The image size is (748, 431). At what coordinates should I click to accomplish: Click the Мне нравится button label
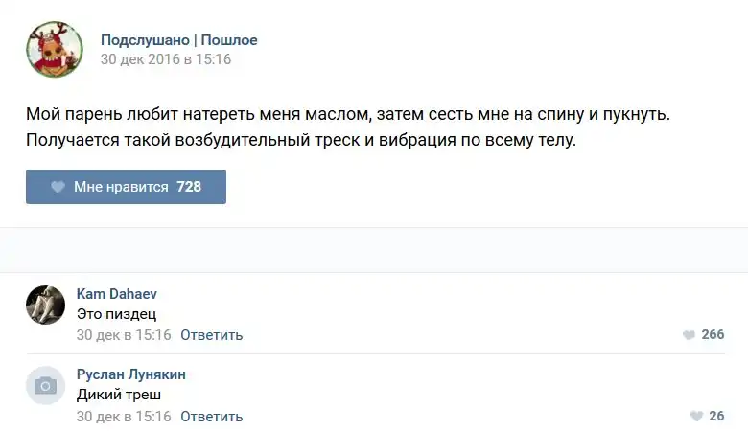121,187
